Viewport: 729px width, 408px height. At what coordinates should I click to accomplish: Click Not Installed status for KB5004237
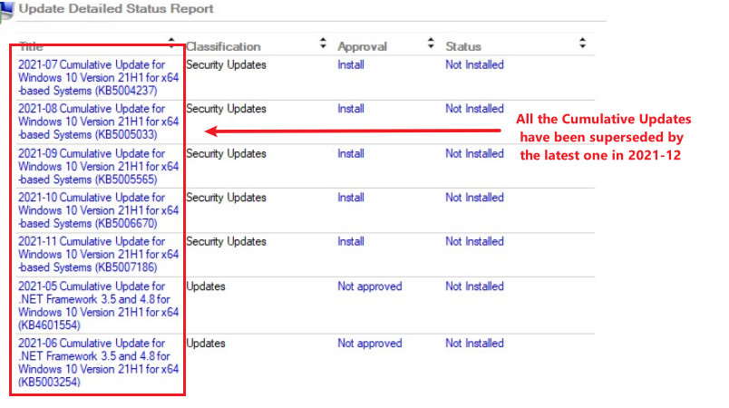click(x=474, y=64)
